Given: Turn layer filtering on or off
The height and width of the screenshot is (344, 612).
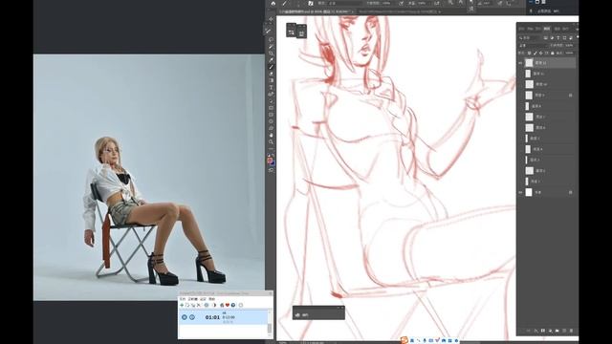Looking at the screenshot, I should (577, 37).
